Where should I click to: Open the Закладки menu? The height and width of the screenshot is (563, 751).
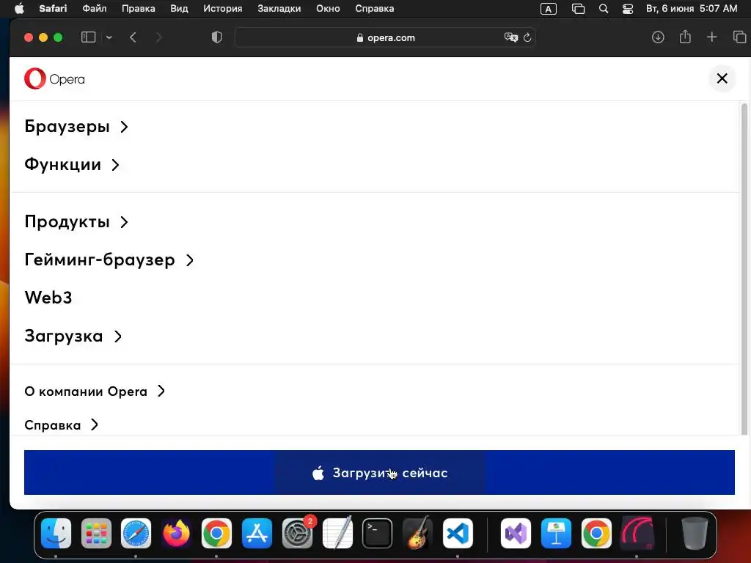click(279, 9)
